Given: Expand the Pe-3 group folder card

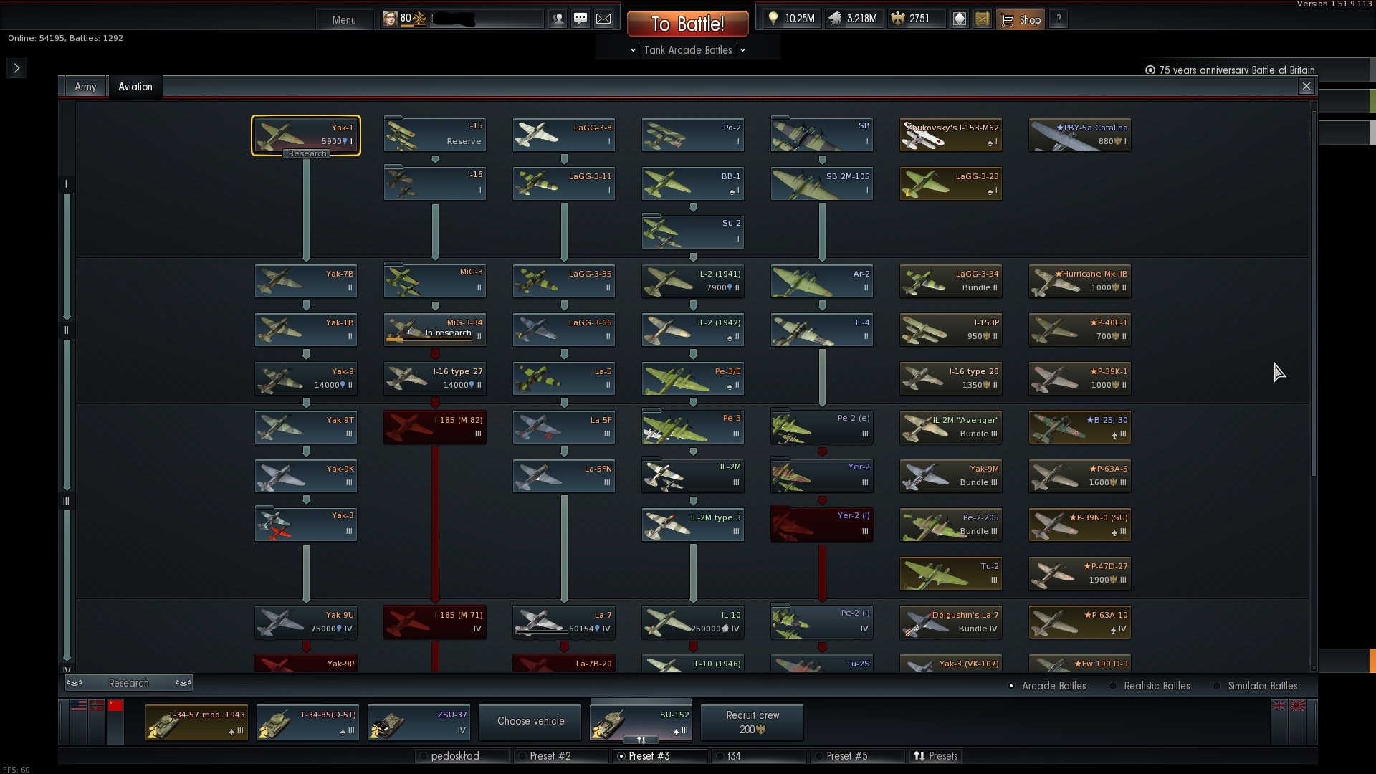Looking at the screenshot, I should [x=693, y=426].
